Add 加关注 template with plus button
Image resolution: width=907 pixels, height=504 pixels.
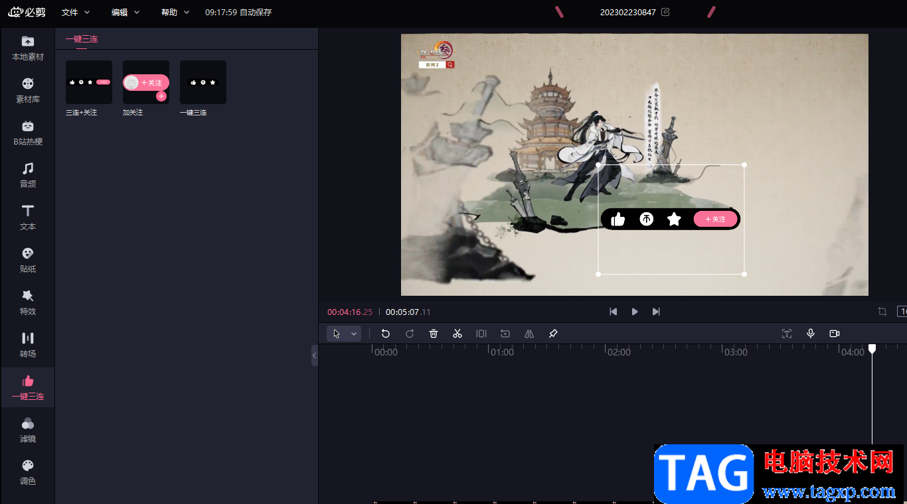(161, 96)
